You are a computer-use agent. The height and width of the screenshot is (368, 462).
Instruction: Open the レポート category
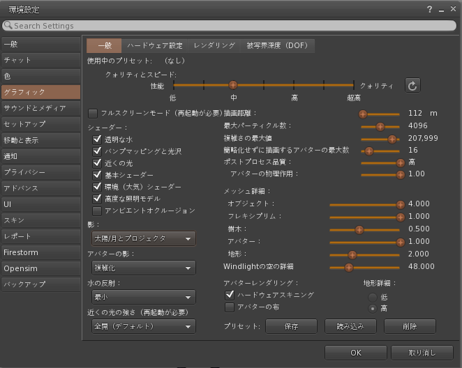coord(40,236)
